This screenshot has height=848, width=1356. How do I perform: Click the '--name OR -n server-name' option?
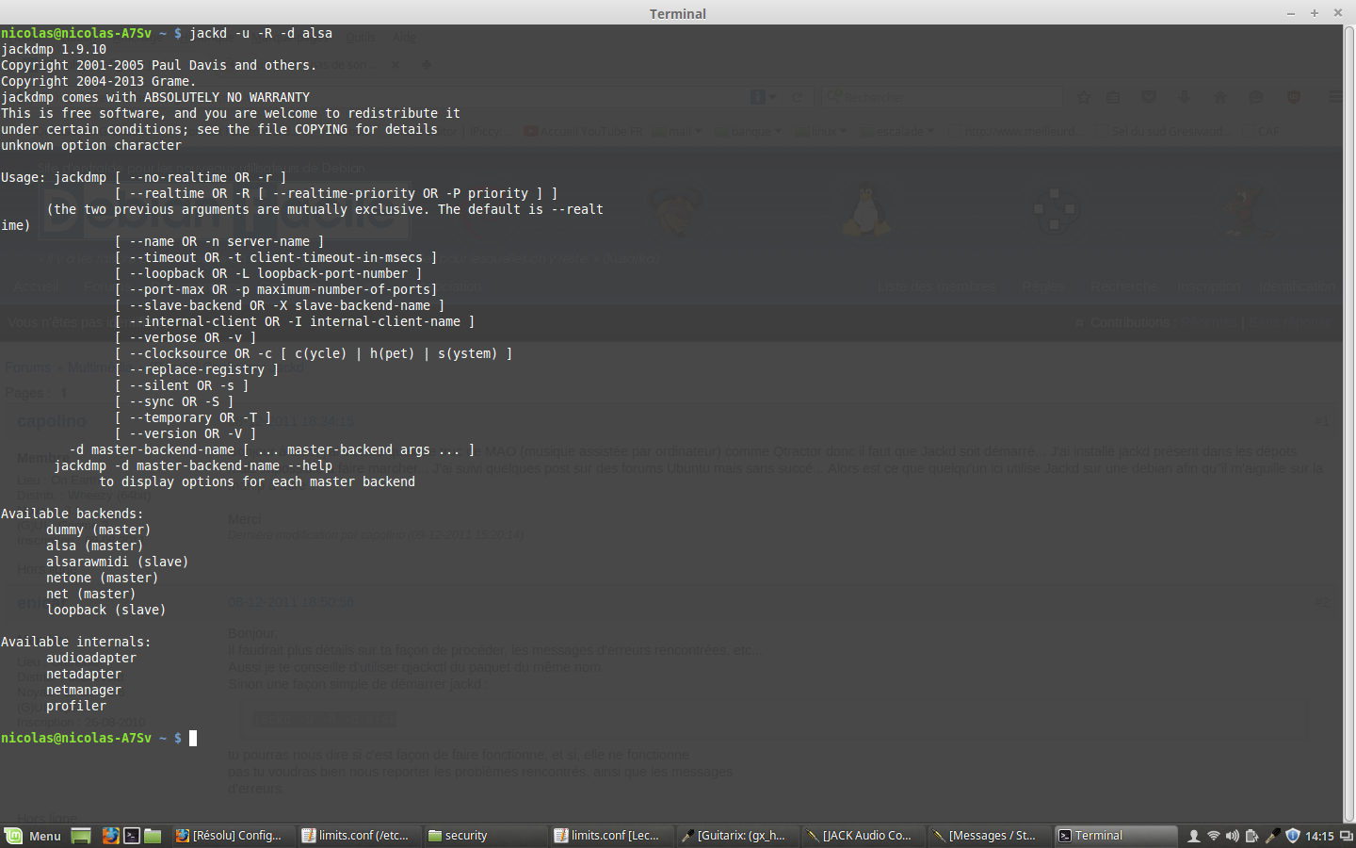point(219,241)
